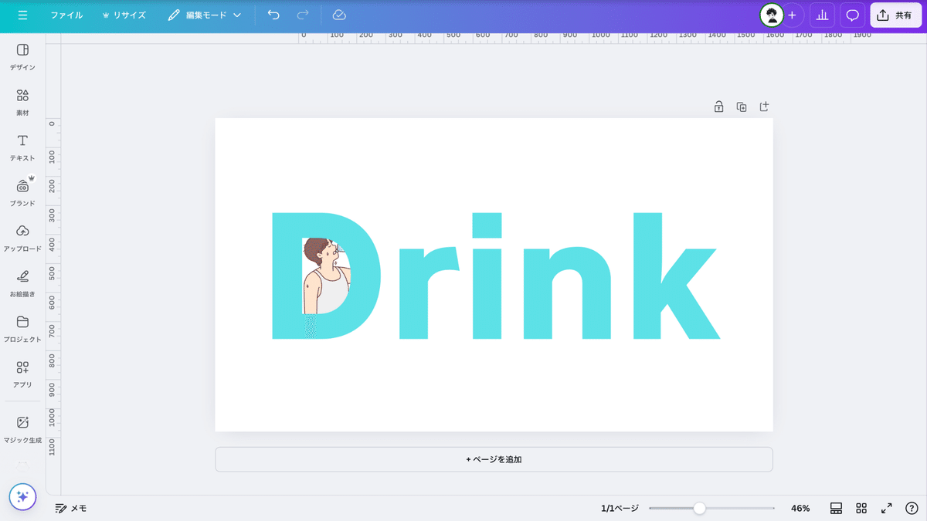Viewport: 927px width, 521px height.
Task: Duplicate the page icon
Action: point(742,107)
